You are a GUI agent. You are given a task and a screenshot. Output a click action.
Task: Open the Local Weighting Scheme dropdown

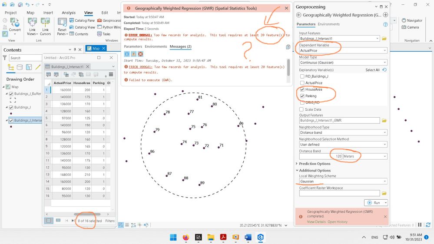click(385, 181)
